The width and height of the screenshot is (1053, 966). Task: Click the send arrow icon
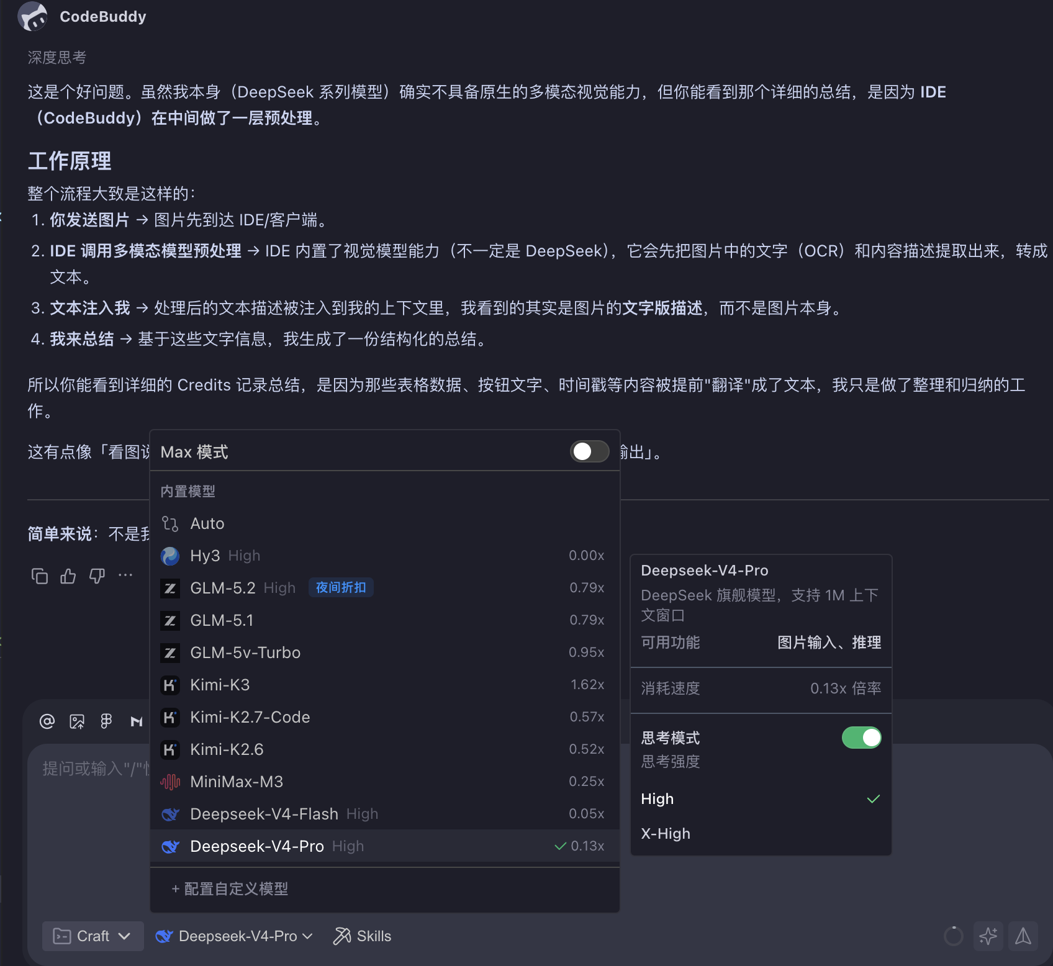point(1023,936)
